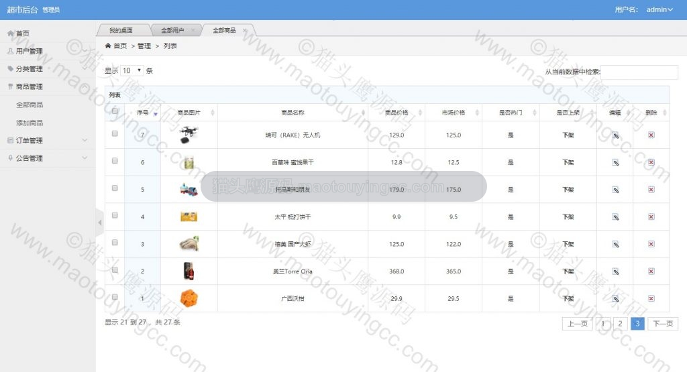
Task: Click the search input for current data
Action: [x=639, y=72]
